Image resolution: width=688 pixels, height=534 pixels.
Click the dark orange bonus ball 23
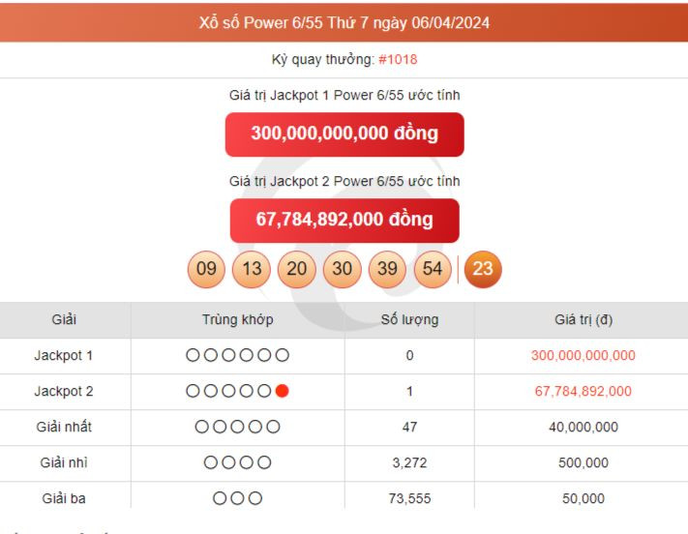click(x=483, y=269)
